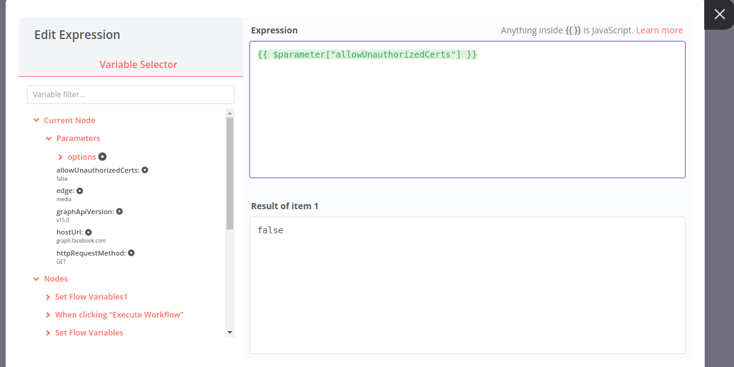Collapse the Nodes section

[35, 278]
